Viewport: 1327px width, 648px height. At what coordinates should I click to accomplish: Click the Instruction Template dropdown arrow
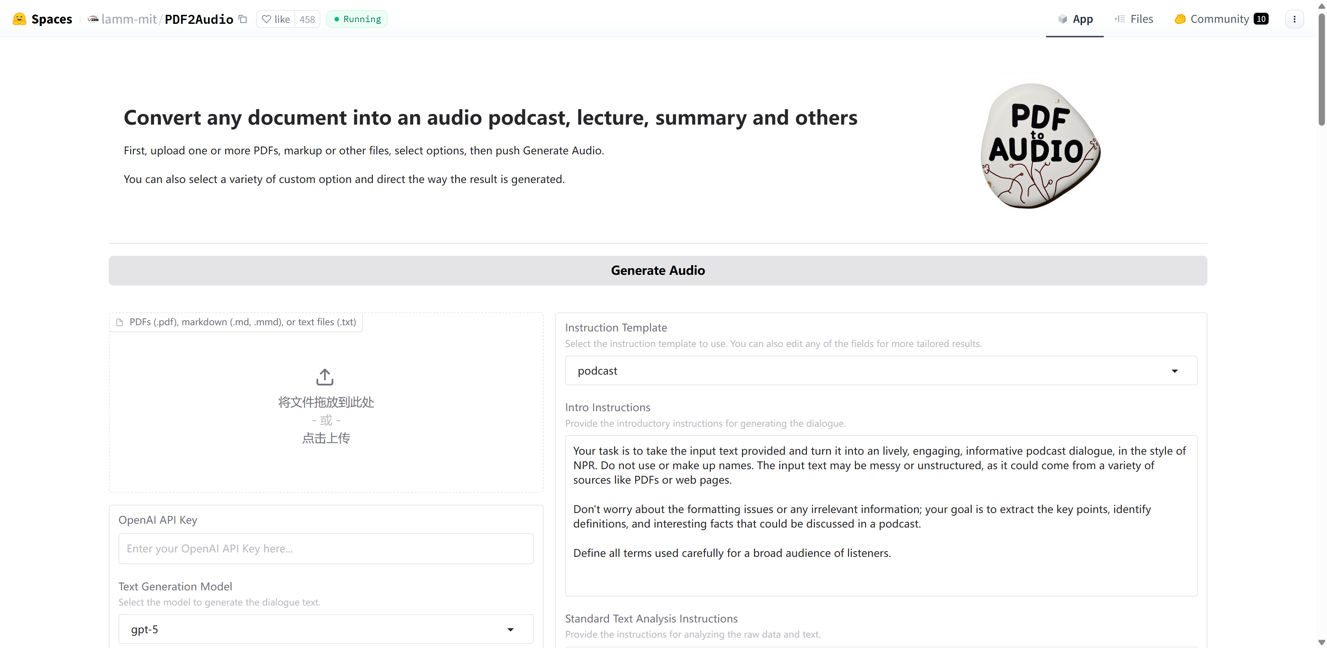[x=1175, y=371]
